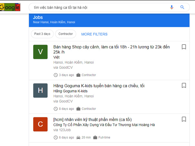This screenshot has width=195, height=146.
Task: Click via 123Job source text
Action: 62,130
